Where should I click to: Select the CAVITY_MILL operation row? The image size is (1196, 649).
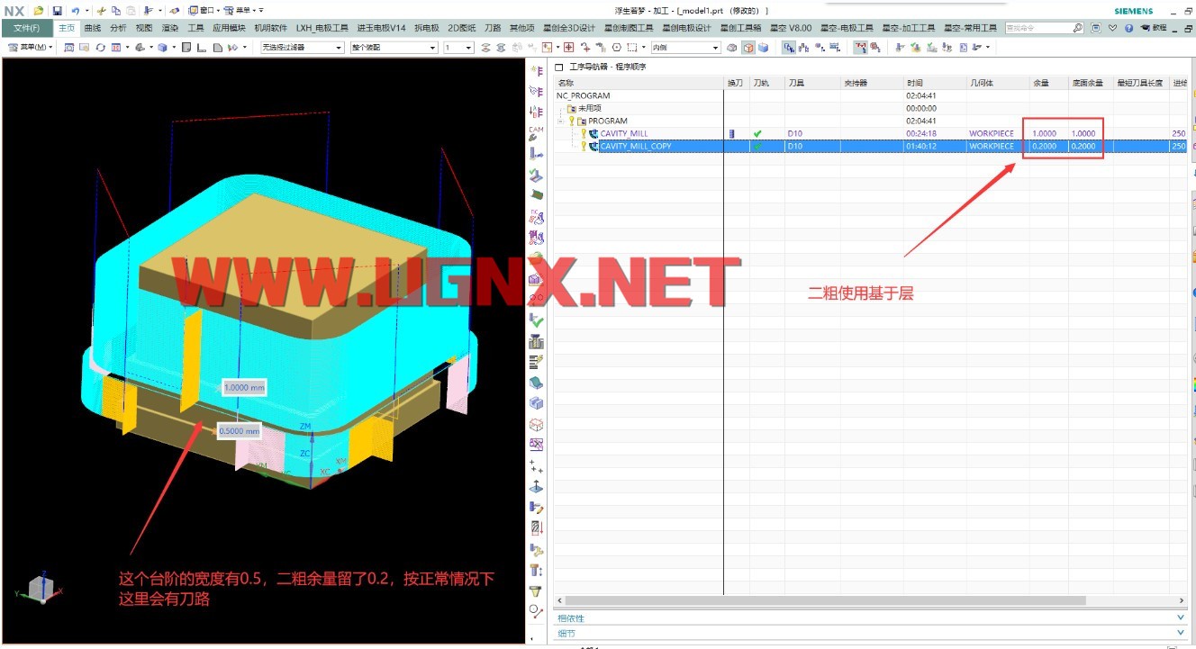coord(871,133)
